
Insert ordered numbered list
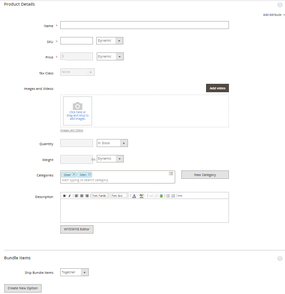click(x=173, y=196)
